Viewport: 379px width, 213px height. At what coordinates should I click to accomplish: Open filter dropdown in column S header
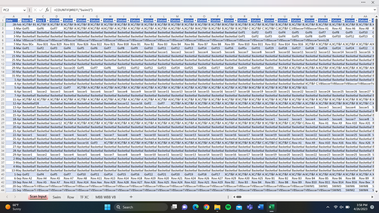tap(262, 20)
